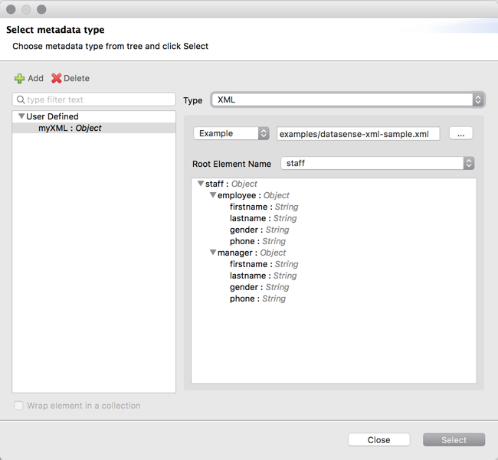
Task: Open the Root Element Name dropdown
Action: [x=377, y=164]
